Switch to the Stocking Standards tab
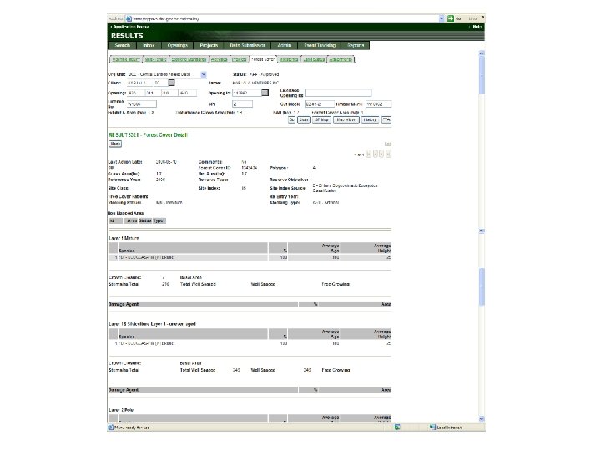This screenshot has height=451, width=601. (189, 59)
